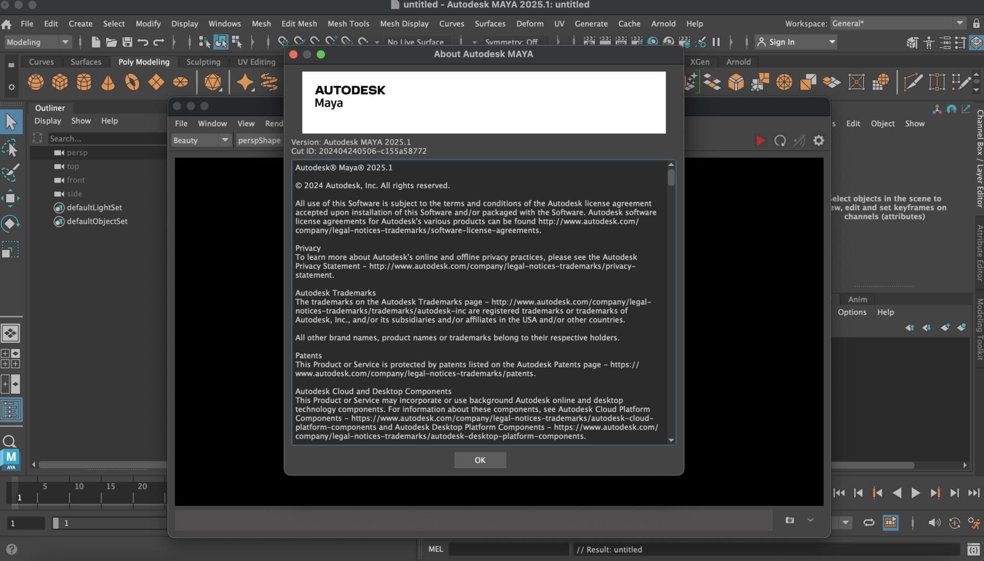Click the Redo arrow icon
This screenshot has height=561, width=984.
coord(158,42)
